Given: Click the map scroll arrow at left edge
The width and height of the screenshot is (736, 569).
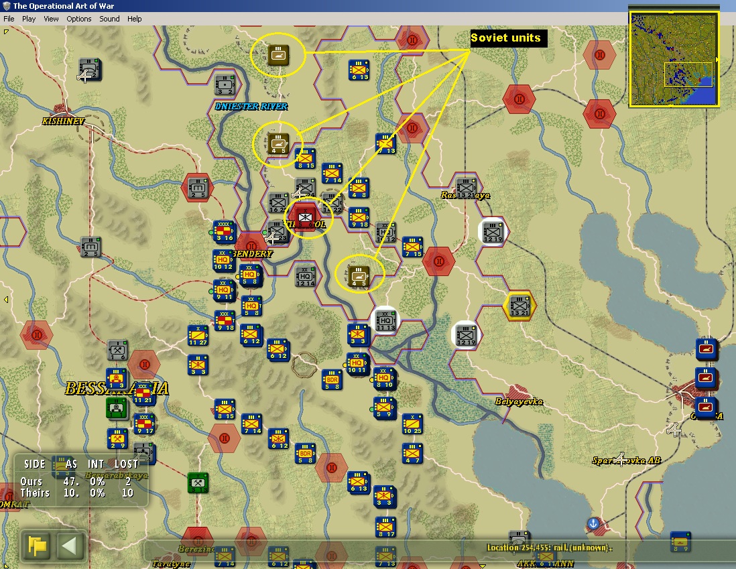Looking at the screenshot, I should [5, 300].
